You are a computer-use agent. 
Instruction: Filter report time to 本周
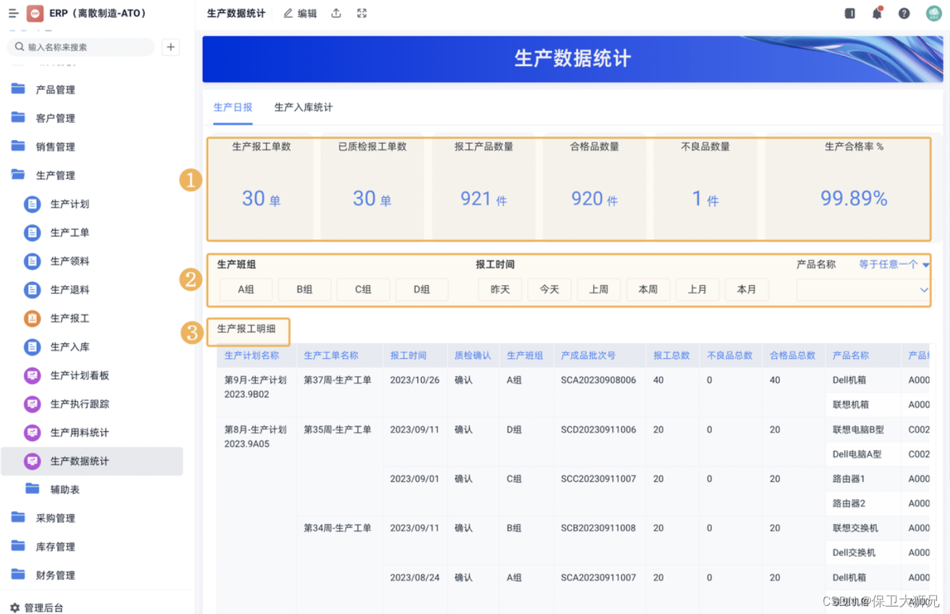[x=648, y=289]
